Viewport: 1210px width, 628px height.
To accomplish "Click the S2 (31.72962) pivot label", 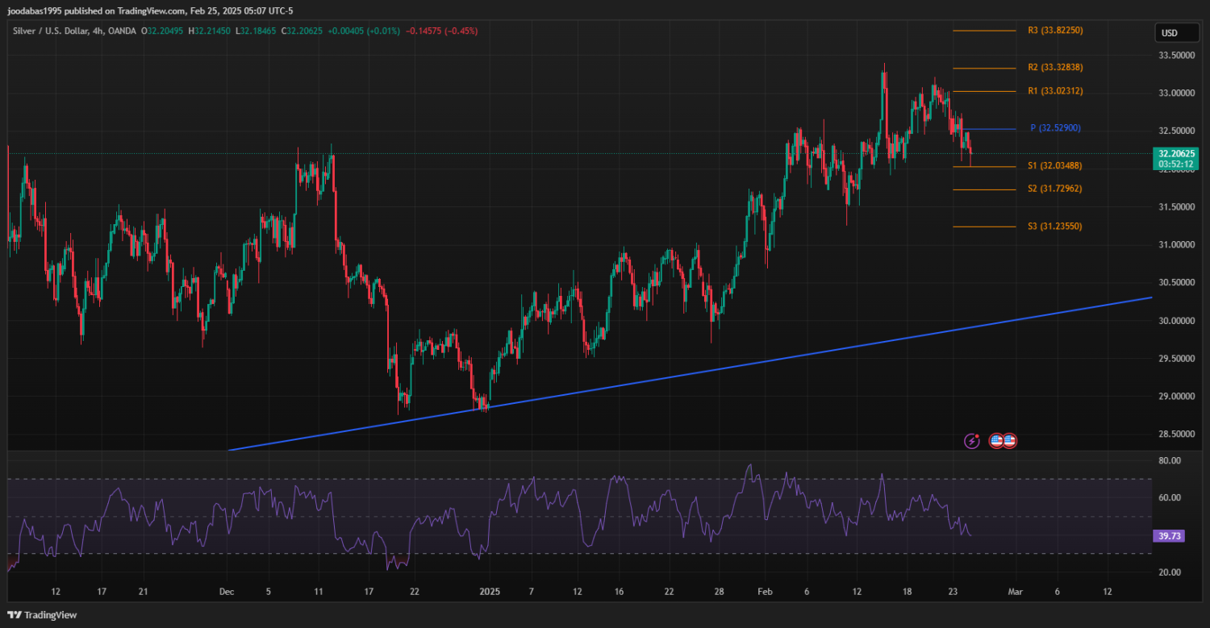I will pos(1055,189).
